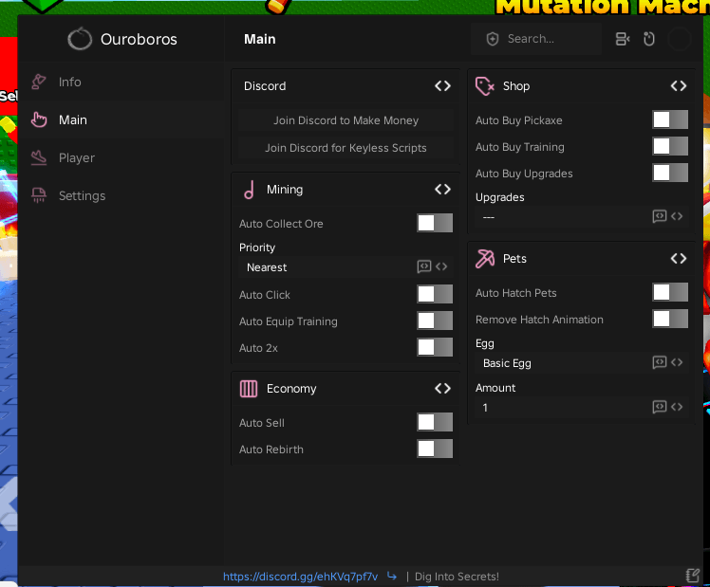Turn on Auto Equip Training
The height and width of the screenshot is (587, 710).
tap(435, 321)
